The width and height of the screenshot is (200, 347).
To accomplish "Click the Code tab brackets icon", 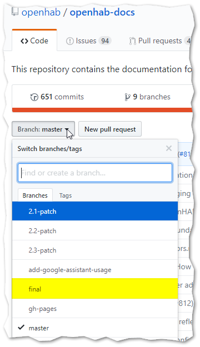I will point(24,41).
